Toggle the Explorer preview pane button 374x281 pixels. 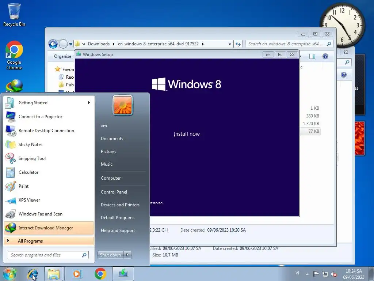312,56
